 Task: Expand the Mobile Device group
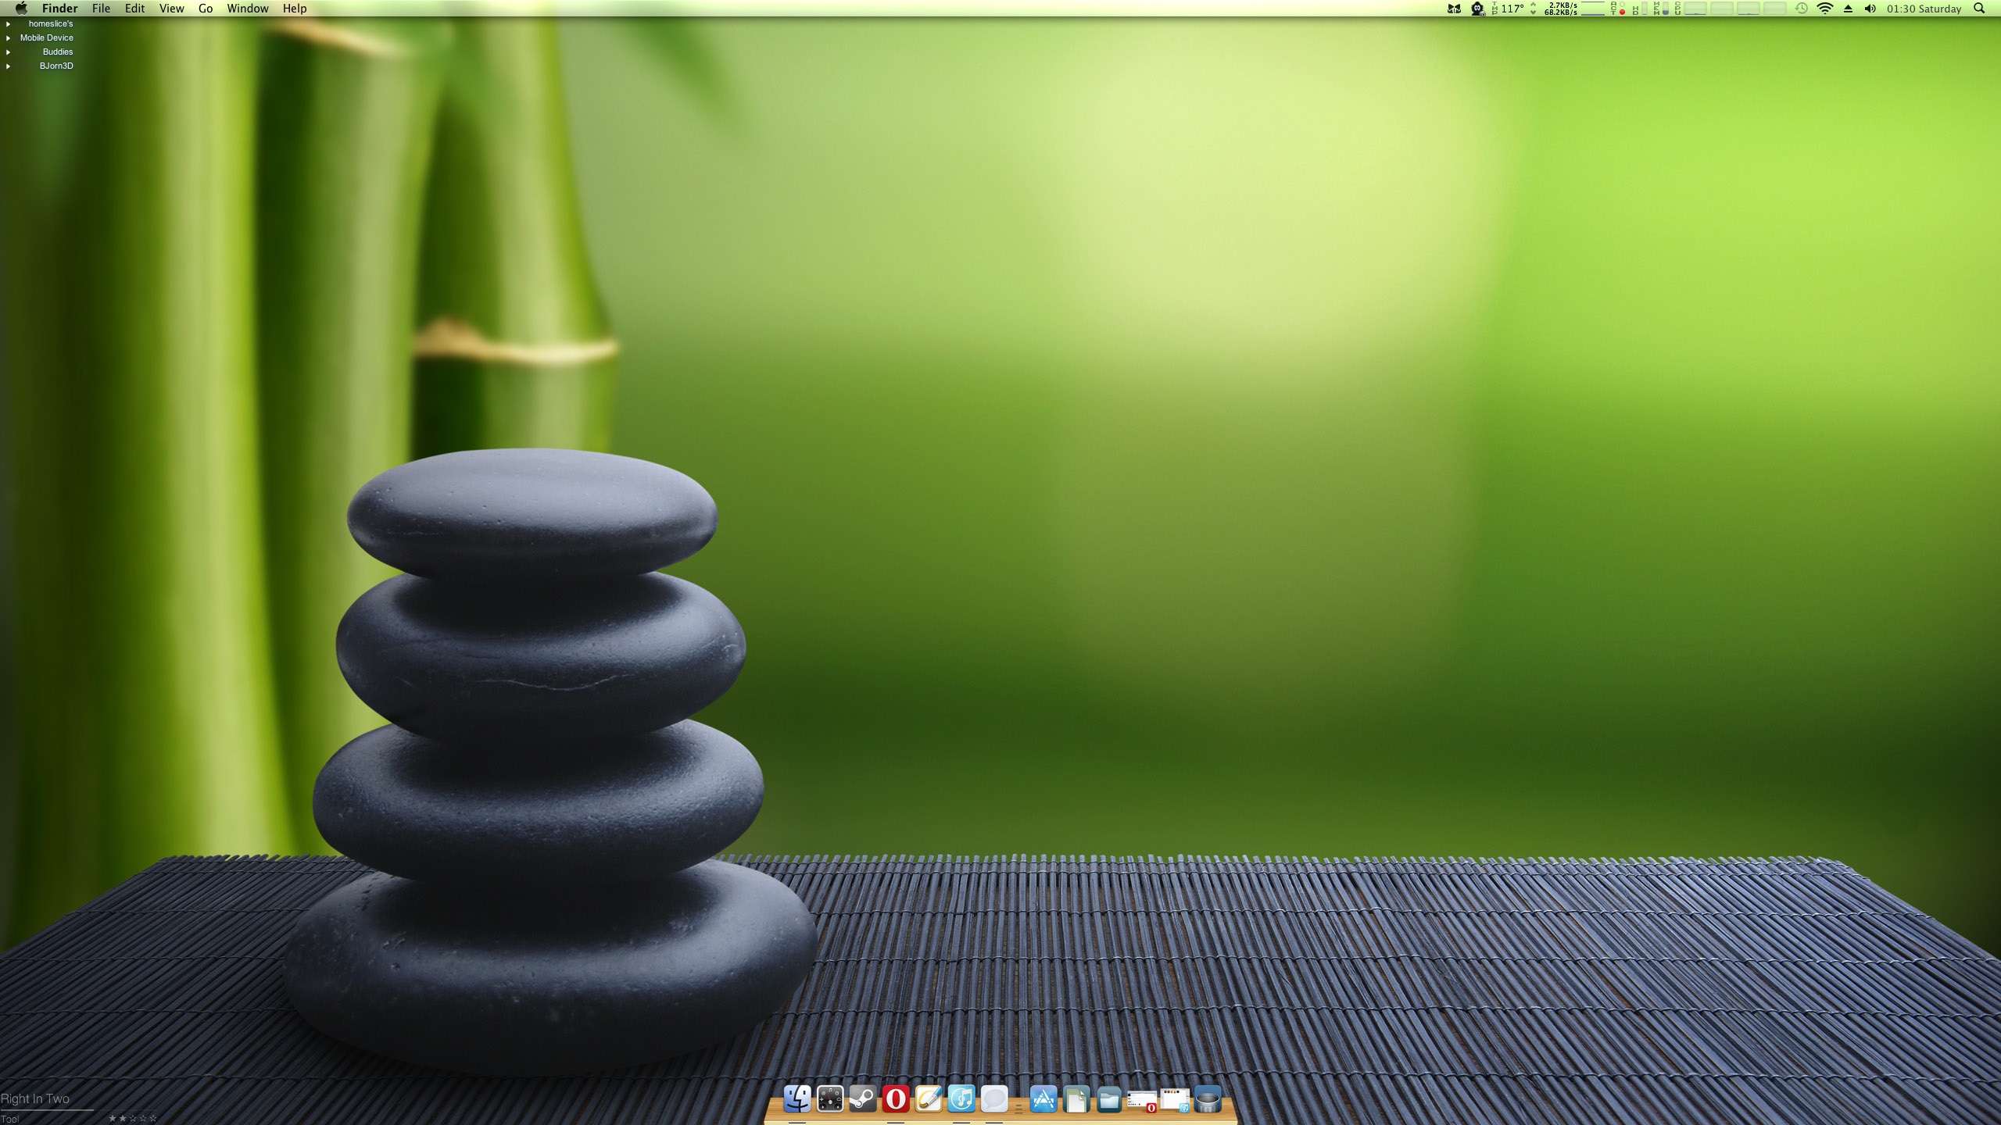click(8, 38)
